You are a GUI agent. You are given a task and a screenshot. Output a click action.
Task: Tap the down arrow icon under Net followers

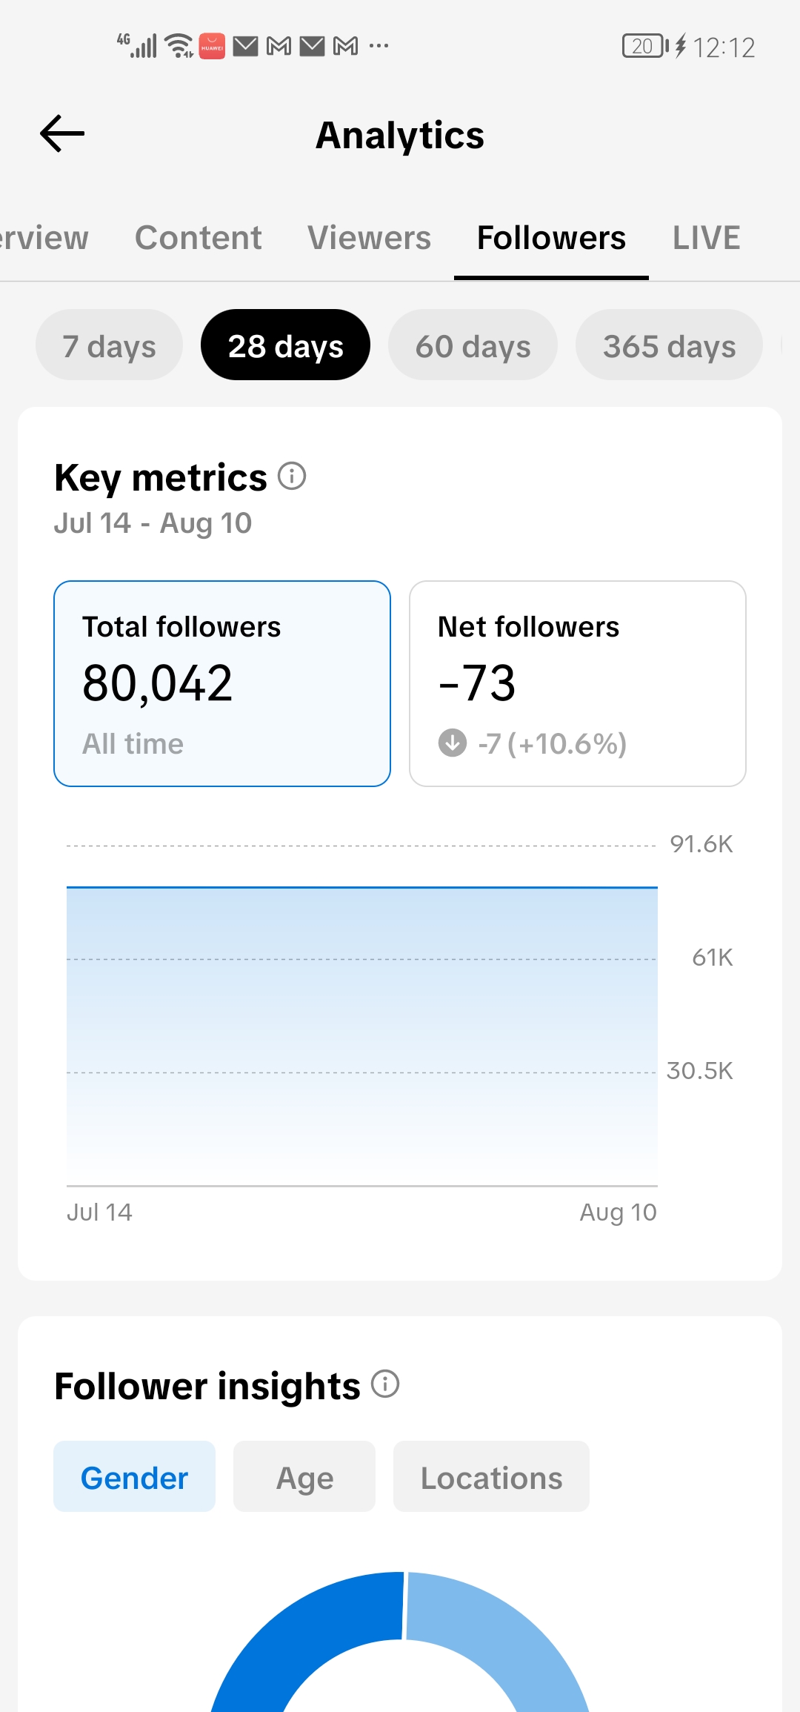pyautogui.click(x=453, y=743)
